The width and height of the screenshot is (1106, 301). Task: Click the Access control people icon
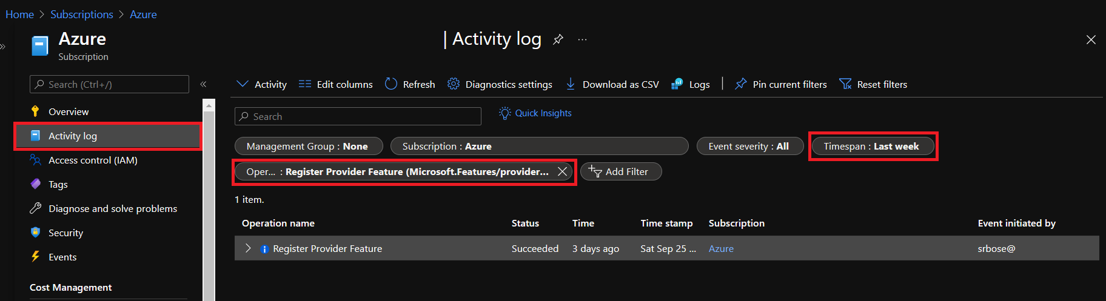click(x=35, y=160)
